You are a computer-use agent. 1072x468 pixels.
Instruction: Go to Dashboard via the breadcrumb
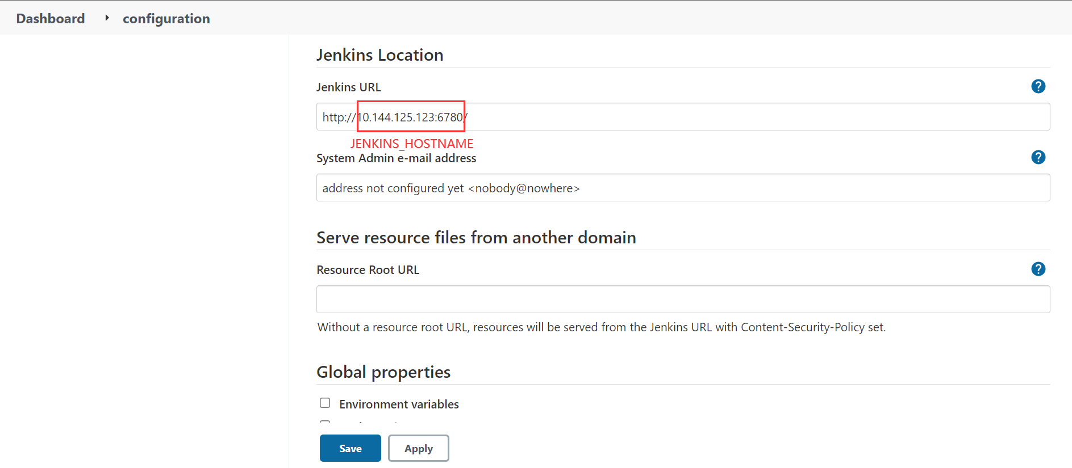click(x=51, y=19)
